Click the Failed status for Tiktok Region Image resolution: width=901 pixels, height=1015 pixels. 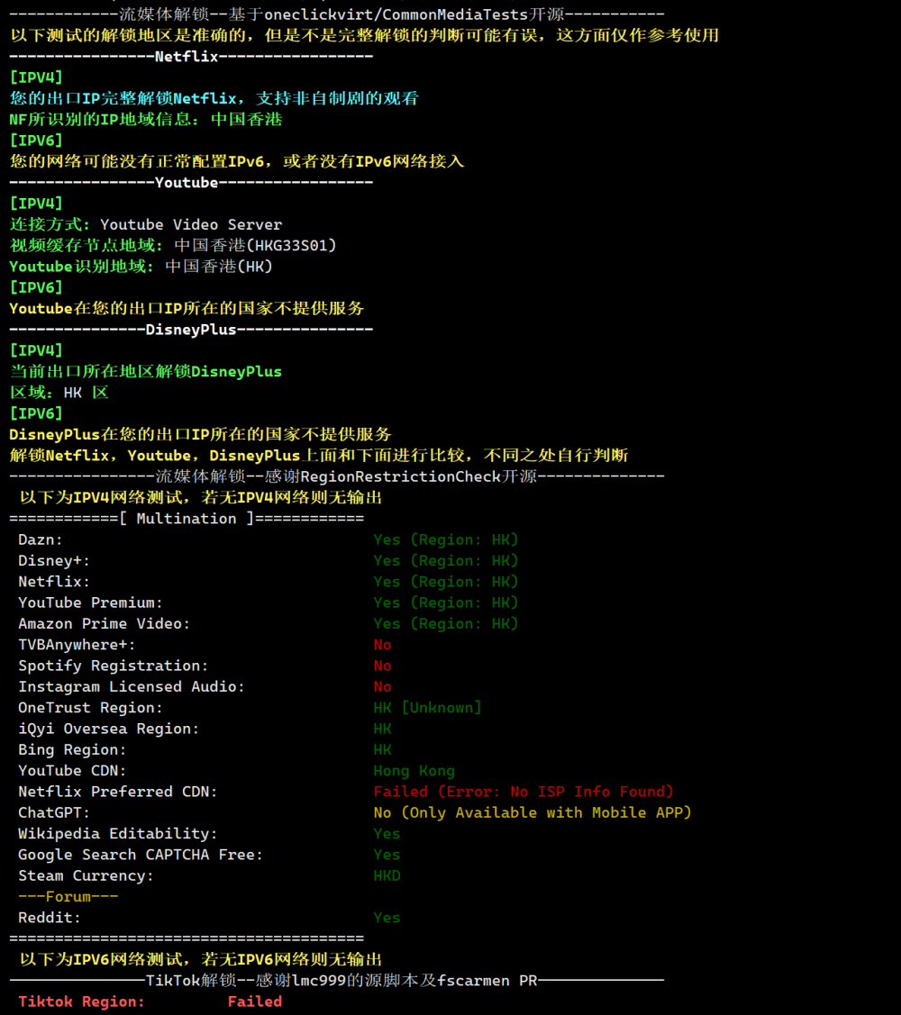pyautogui.click(x=254, y=1001)
